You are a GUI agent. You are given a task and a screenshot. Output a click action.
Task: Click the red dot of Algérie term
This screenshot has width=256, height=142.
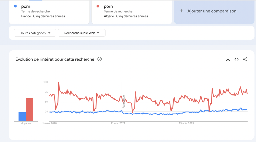point(98,6)
